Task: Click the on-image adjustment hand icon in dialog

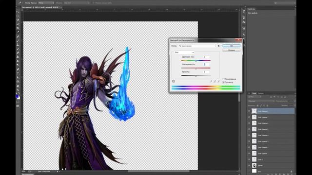Action: coord(174,81)
